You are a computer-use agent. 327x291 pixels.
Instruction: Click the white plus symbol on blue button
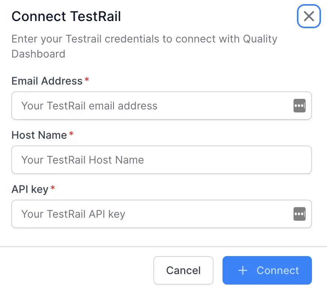click(x=243, y=270)
